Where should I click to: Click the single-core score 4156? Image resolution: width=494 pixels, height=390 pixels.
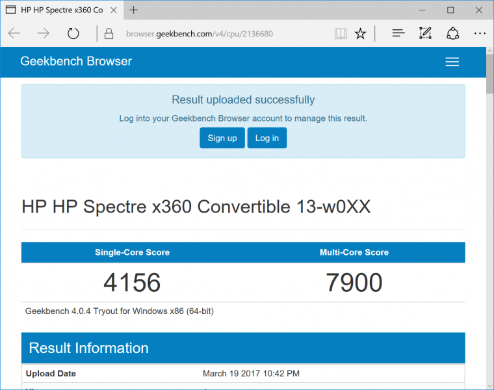point(132,282)
